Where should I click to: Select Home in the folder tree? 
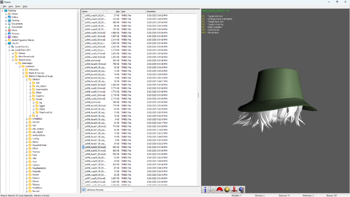click(x=14, y=14)
